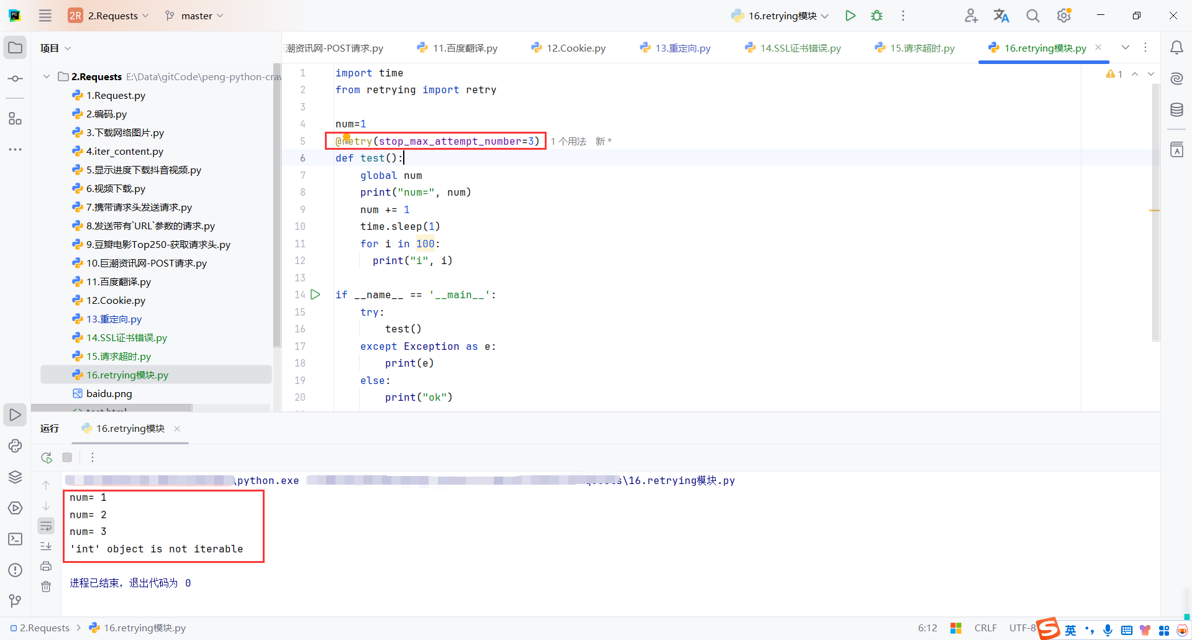This screenshot has height=640, width=1192.
Task: Click the 1 个用法 usages hint
Action: (x=568, y=142)
